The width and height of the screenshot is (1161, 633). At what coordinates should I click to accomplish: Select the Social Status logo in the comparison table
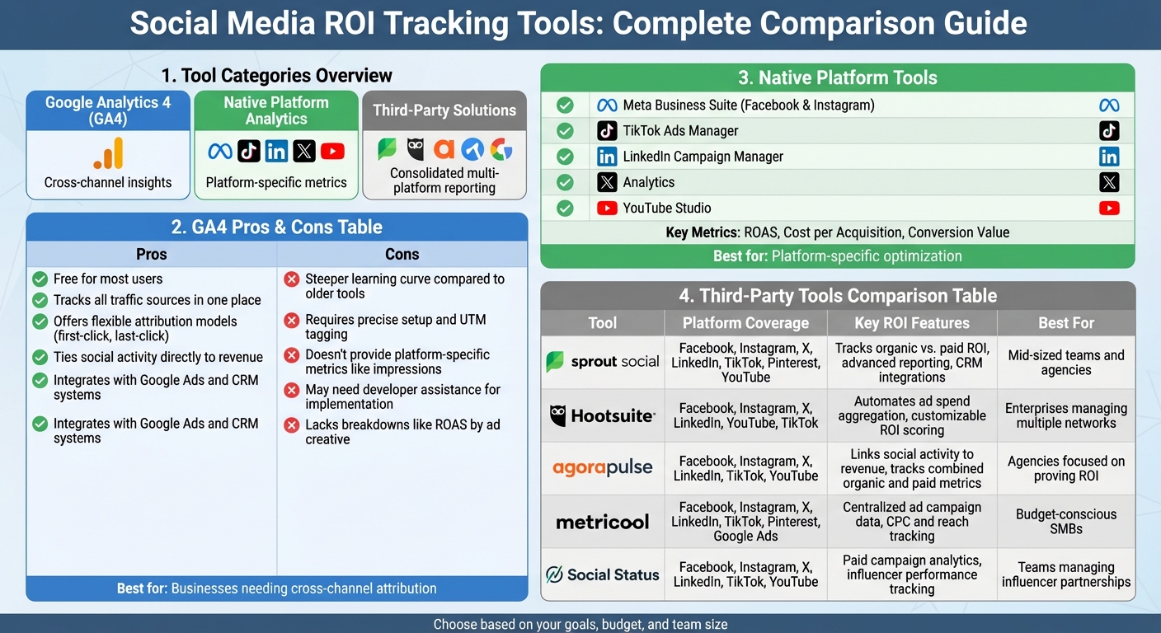click(603, 574)
